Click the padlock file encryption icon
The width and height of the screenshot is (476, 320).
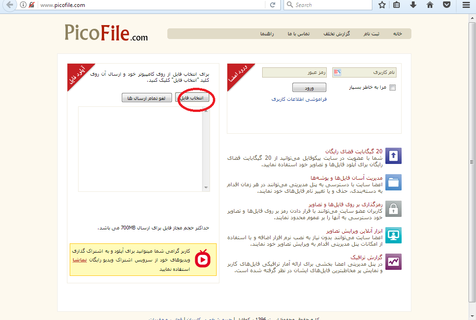(393, 209)
